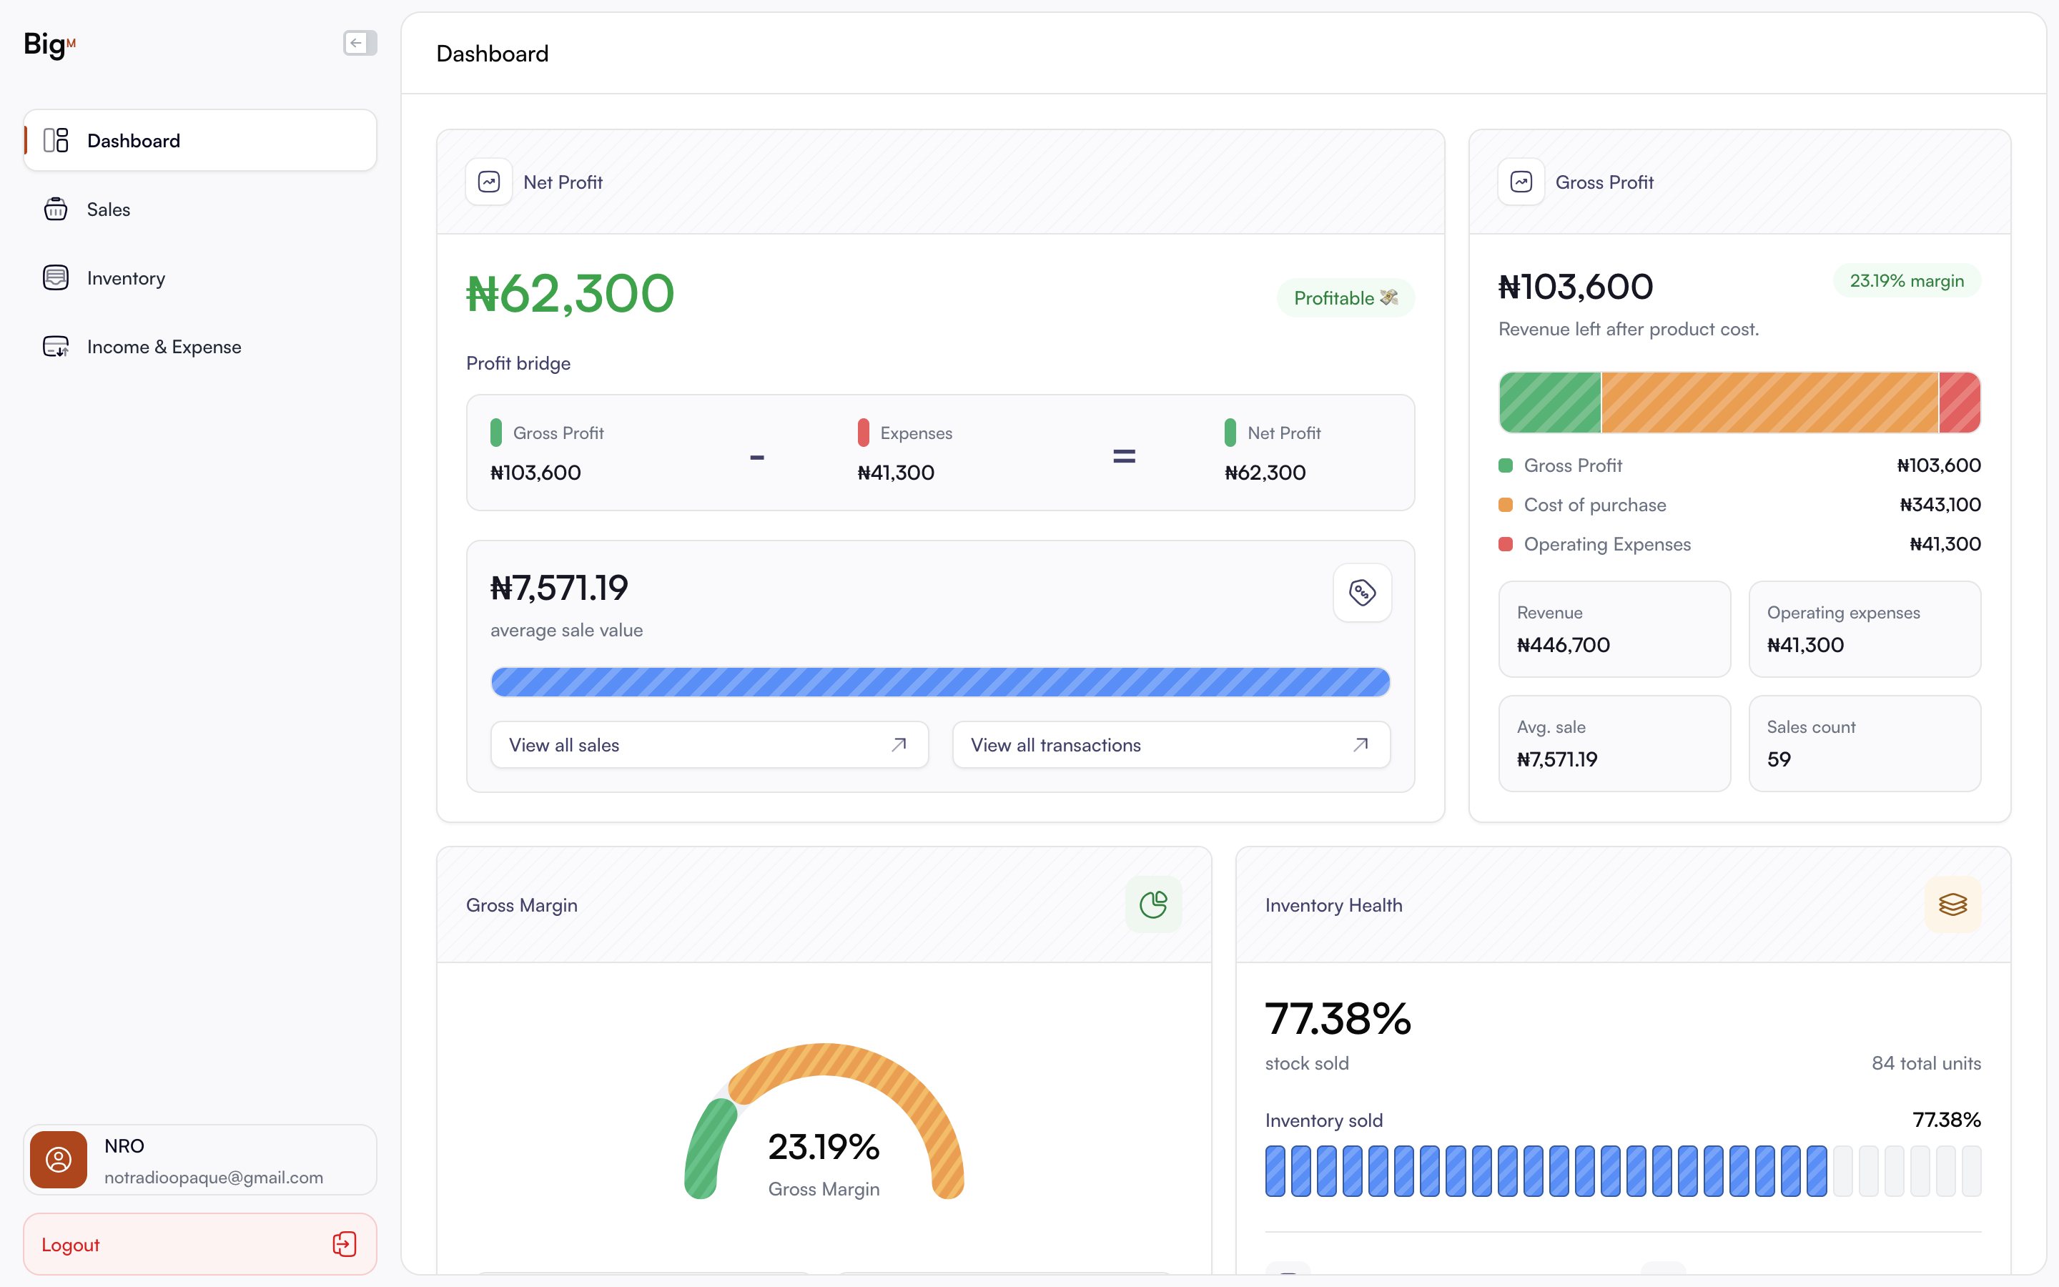This screenshot has height=1287, width=2059.
Task: Click the ₦62,300 net profit amount
Action: coord(570,294)
